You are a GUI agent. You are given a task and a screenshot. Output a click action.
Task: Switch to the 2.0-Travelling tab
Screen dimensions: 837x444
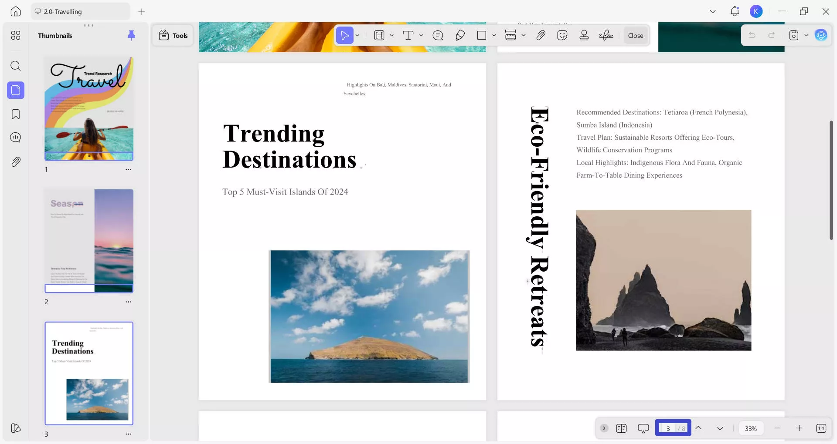coord(80,12)
